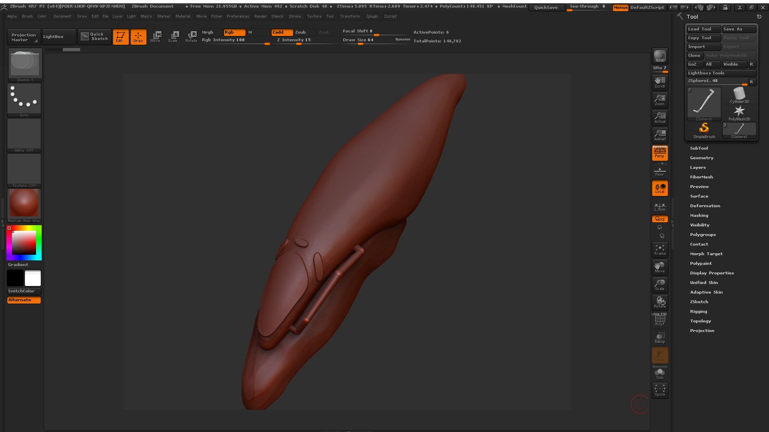The width and height of the screenshot is (769, 432).
Task: Click the Frame view icon
Action: click(x=660, y=250)
